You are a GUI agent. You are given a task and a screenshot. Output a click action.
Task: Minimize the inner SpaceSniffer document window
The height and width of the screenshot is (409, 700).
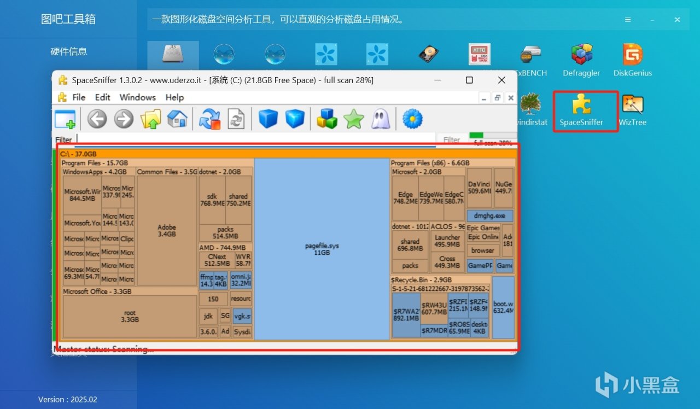point(484,97)
